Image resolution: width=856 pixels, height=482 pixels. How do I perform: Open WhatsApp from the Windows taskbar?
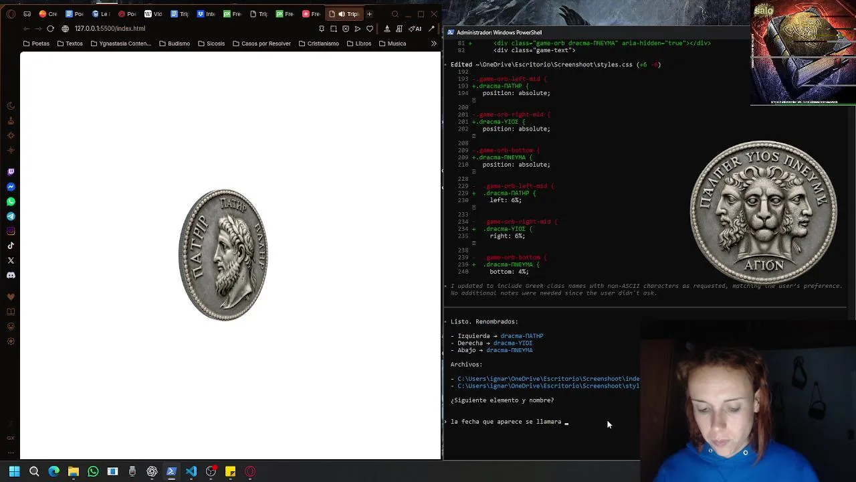93,471
